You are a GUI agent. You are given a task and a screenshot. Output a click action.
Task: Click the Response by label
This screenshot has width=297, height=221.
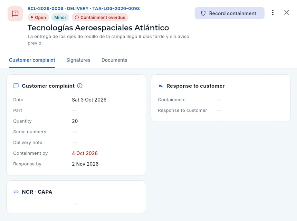[27, 164]
